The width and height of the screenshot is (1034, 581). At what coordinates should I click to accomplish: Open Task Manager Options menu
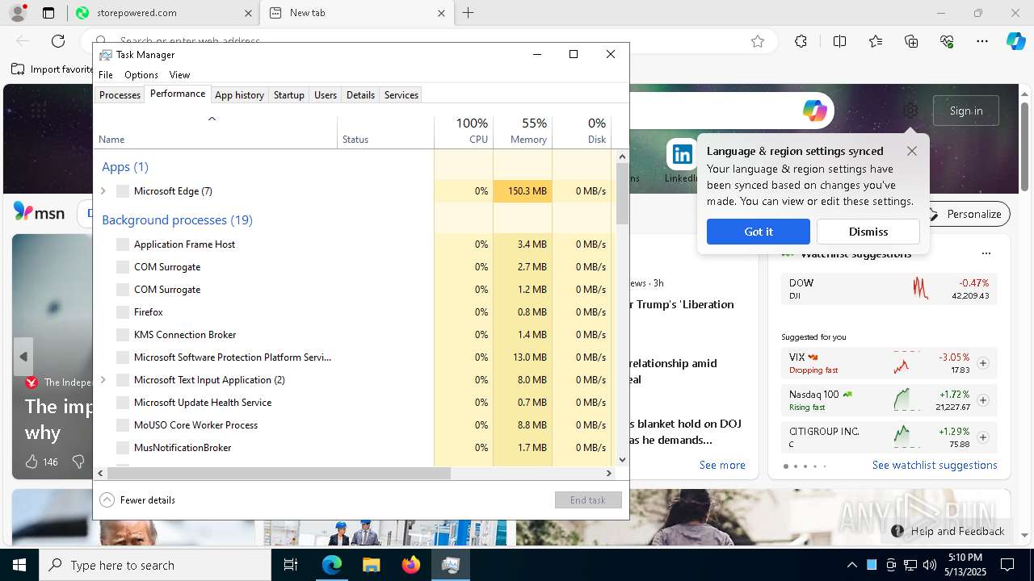tap(141, 75)
